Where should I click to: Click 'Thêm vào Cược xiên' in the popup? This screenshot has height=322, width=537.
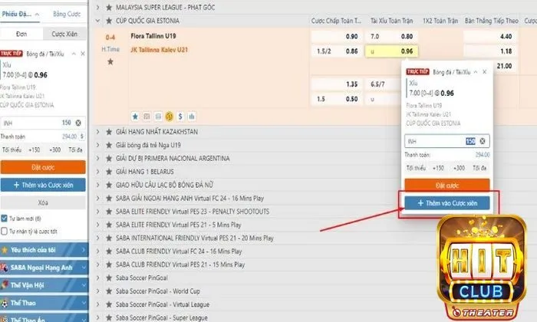pos(446,203)
